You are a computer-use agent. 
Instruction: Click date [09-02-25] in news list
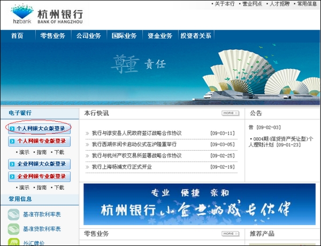[x=223, y=155]
